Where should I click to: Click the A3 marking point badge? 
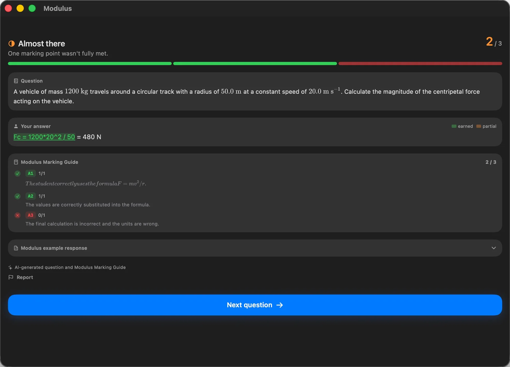point(31,215)
